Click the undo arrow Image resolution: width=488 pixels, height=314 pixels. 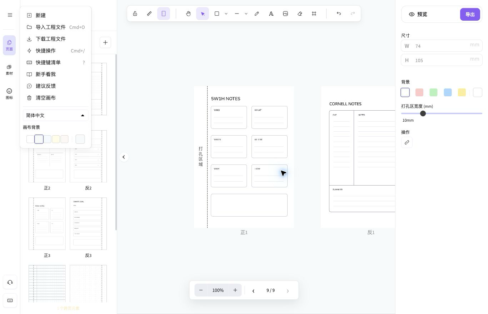point(339,14)
